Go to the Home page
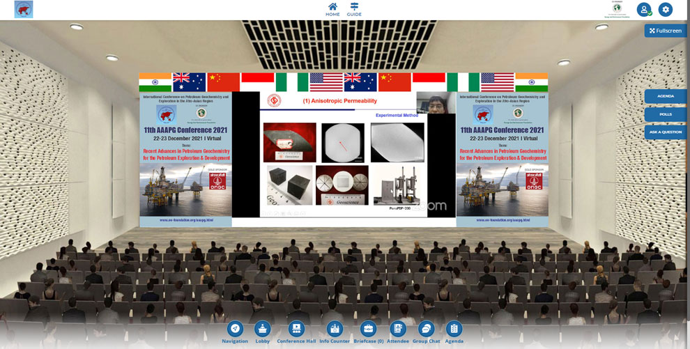 point(332,9)
